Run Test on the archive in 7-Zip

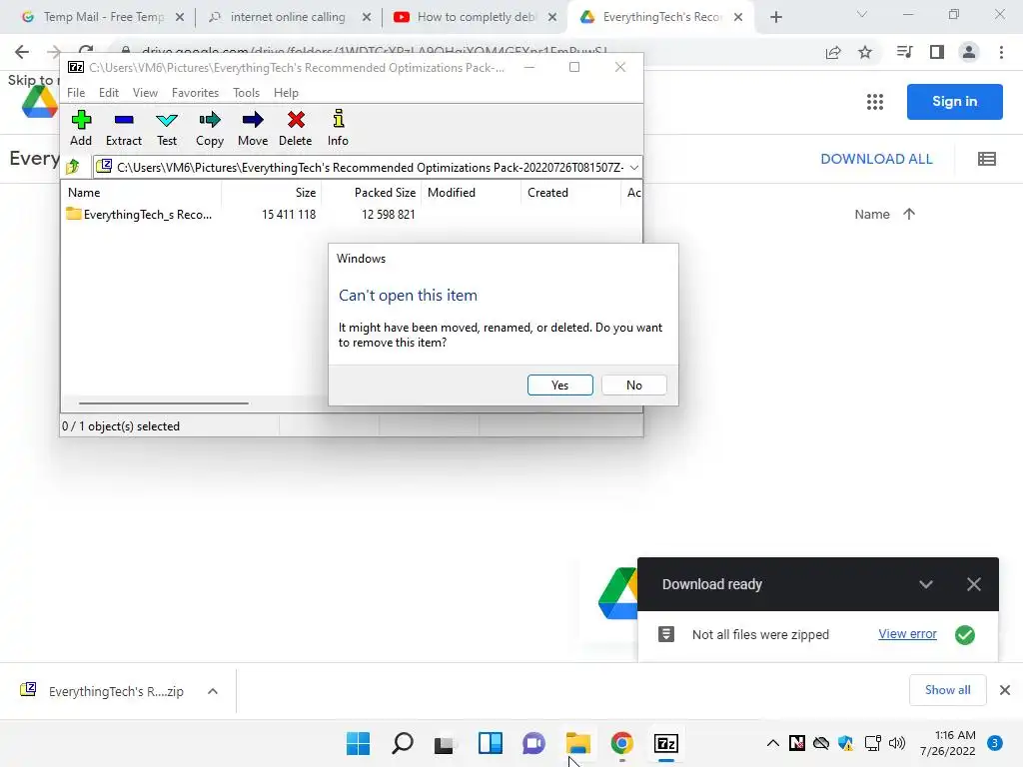(x=167, y=129)
